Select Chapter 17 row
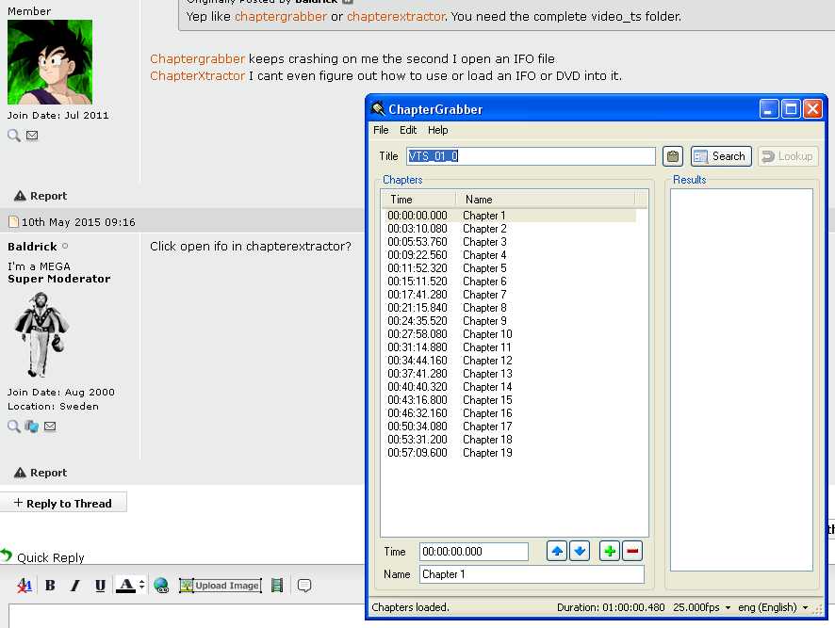The image size is (835, 628). [x=510, y=427]
